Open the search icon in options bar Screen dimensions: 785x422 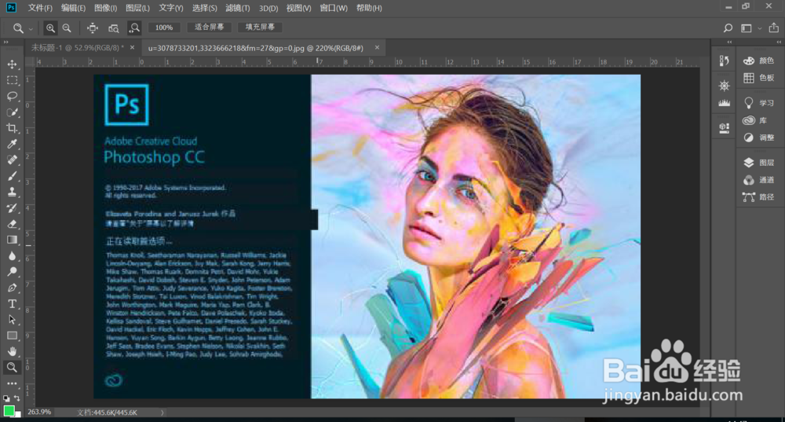tap(728, 28)
